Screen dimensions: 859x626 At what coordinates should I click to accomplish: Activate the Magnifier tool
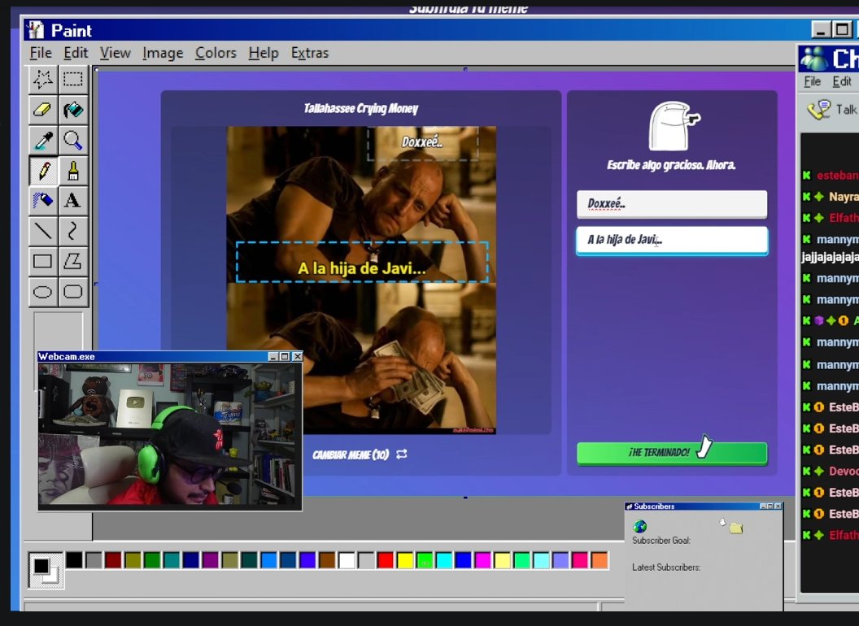click(73, 141)
